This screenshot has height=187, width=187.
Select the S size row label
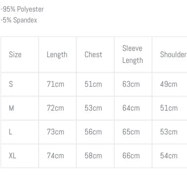point(11,84)
